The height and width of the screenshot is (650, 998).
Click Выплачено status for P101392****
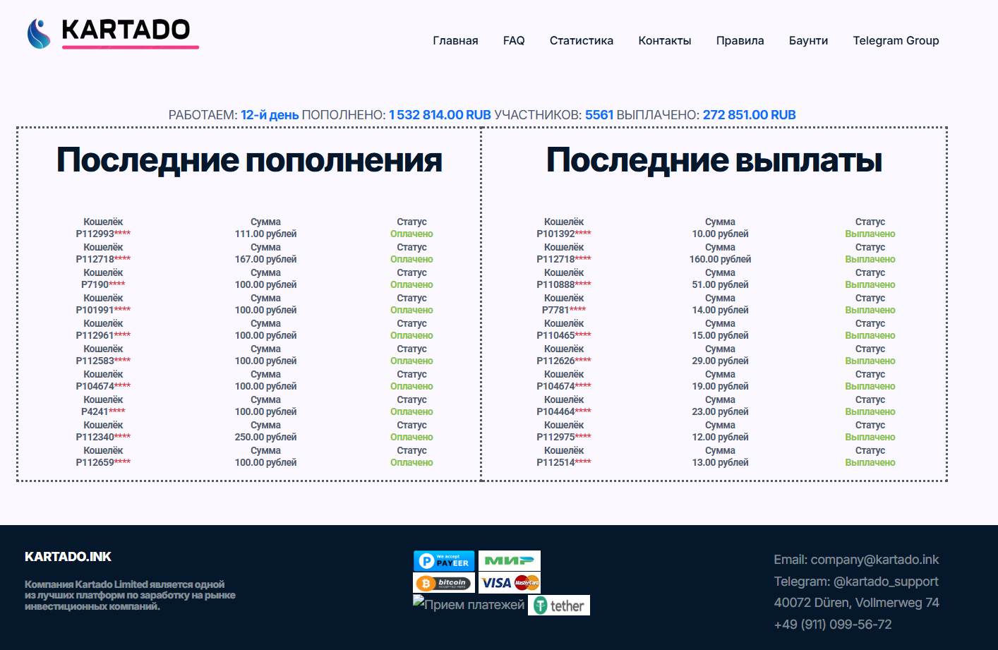[x=870, y=234]
